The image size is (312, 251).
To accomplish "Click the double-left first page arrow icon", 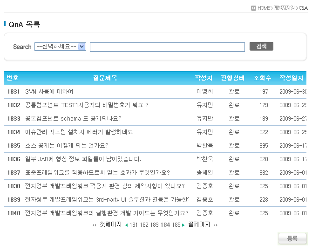I will [95, 225].
